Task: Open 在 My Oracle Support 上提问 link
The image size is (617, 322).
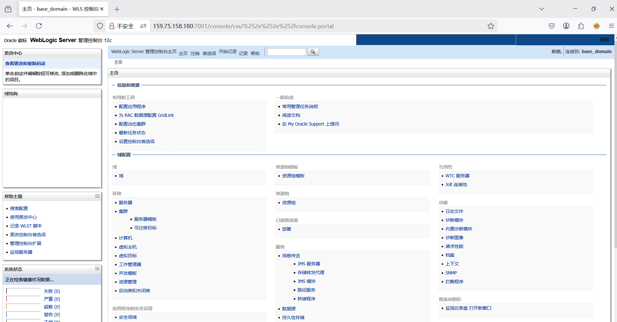Action: point(311,124)
